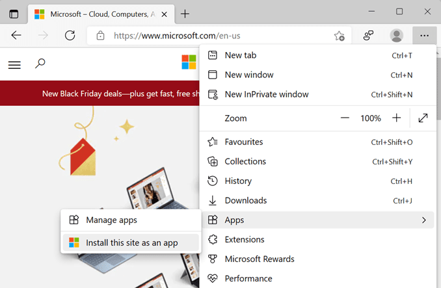The image size is (441, 288).
Task: Open the vertical tabs panel icon
Action: pyautogui.click(x=14, y=14)
